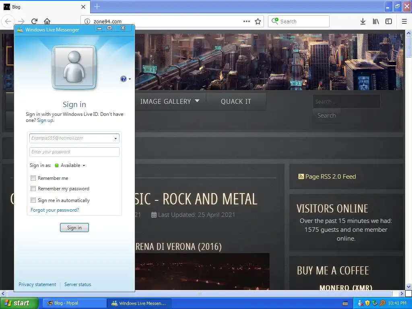The width and height of the screenshot is (412, 309).
Task: Click the Page RSS 2.0 Feed icon
Action: (301, 177)
